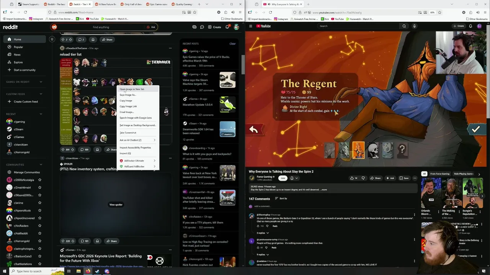This screenshot has width=490, height=275.
Task: Clear Reddit recent posts list
Action: click(232, 44)
